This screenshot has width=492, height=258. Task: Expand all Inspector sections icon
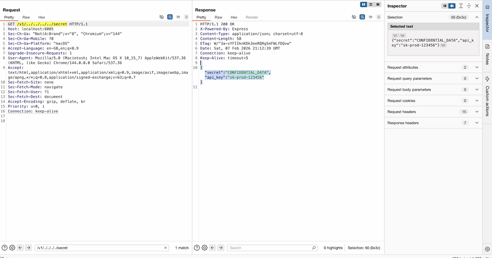point(461,6)
